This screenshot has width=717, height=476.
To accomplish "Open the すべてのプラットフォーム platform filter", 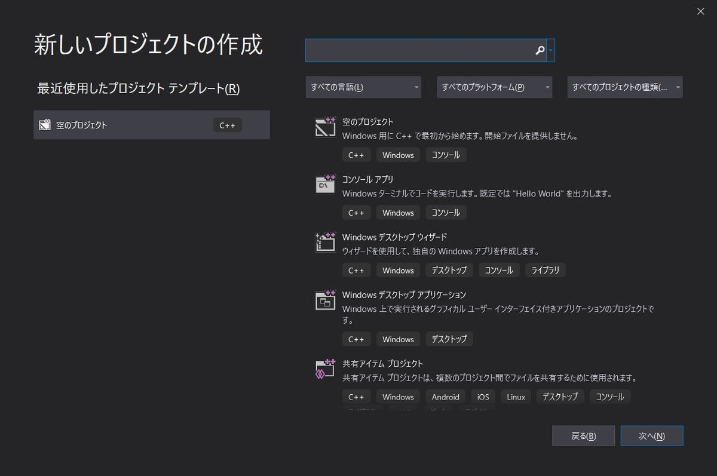I will click(x=494, y=87).
